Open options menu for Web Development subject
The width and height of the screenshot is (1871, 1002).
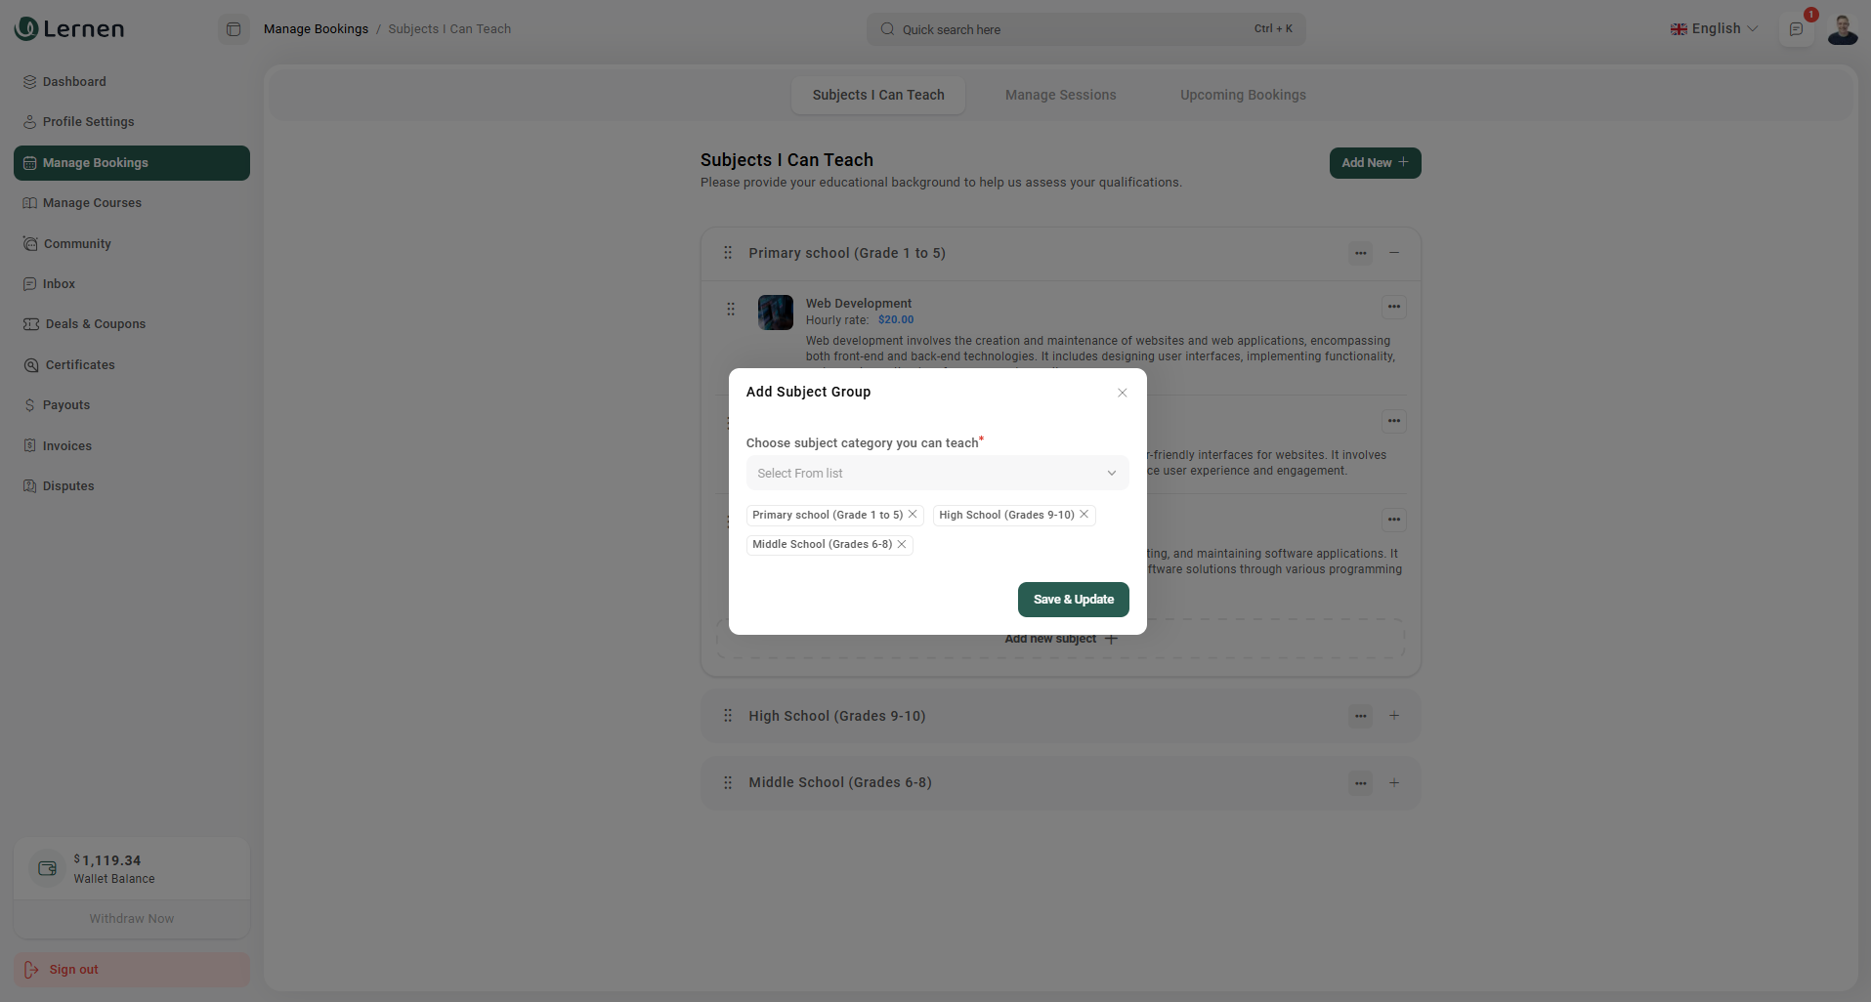point(1393,307)
